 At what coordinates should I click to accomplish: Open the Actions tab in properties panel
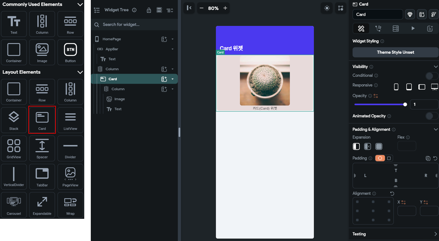pos(378,28)
